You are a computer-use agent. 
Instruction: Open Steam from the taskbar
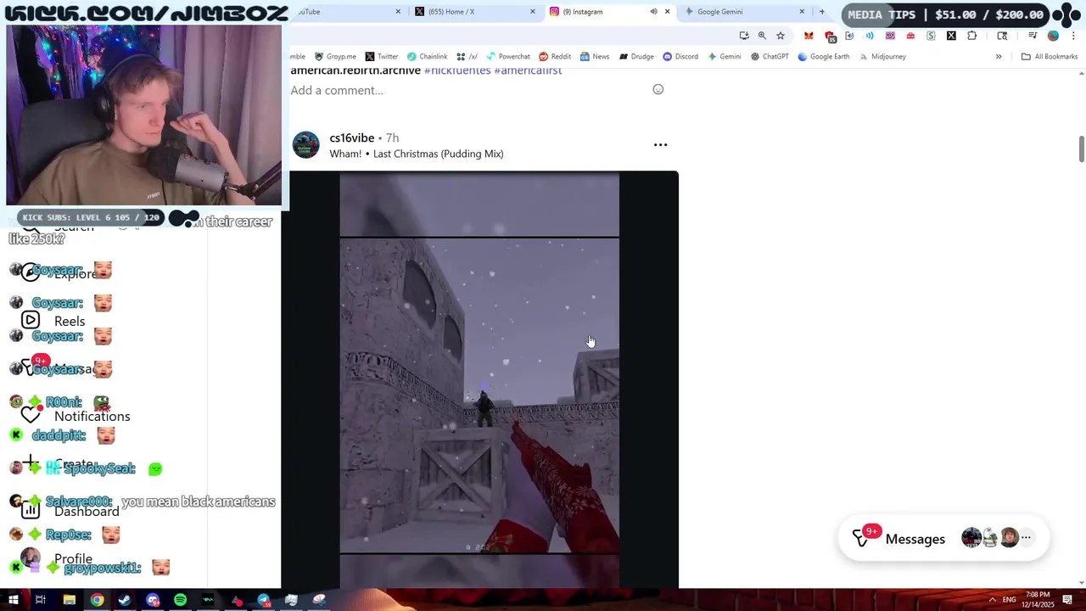[x=125, y=600]
